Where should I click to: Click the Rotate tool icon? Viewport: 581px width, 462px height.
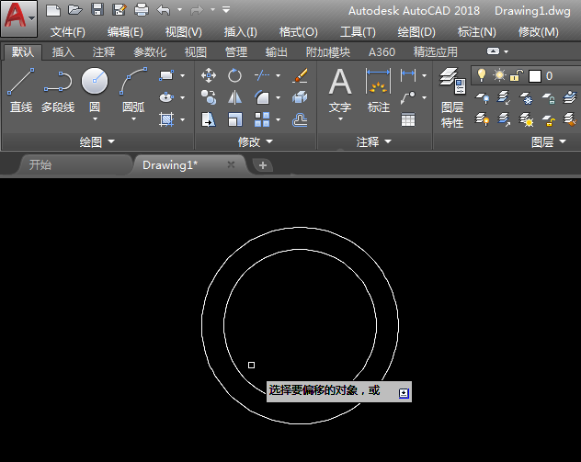[x=234, y=74]
